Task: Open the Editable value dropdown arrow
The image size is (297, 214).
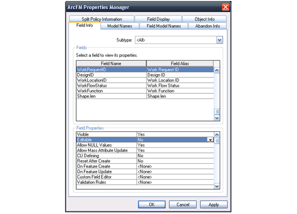Action: point(210,140)
